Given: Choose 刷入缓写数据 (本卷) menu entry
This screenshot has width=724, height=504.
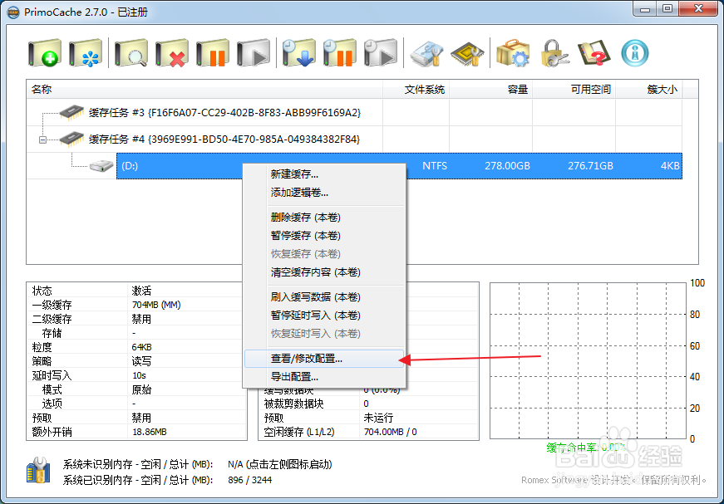Looking at the screenshot, I should (x=324, y=297).
